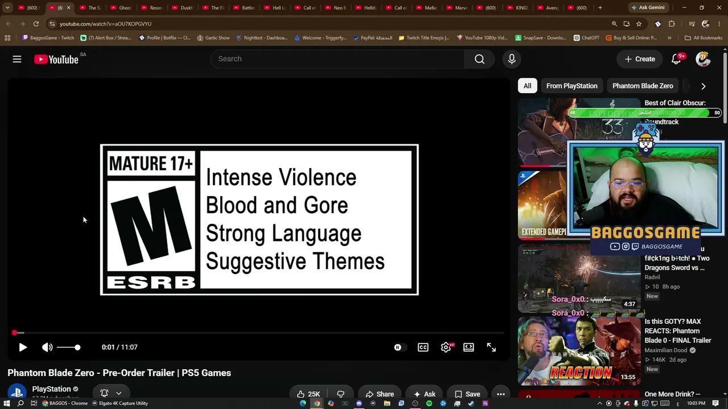This screenshot has width=728, height=409.
Task: Go to YouTube home via logo
Action: (x=56, y=59)
